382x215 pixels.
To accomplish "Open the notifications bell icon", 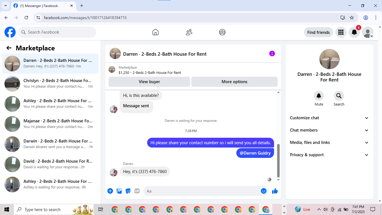I will (354, 32).
